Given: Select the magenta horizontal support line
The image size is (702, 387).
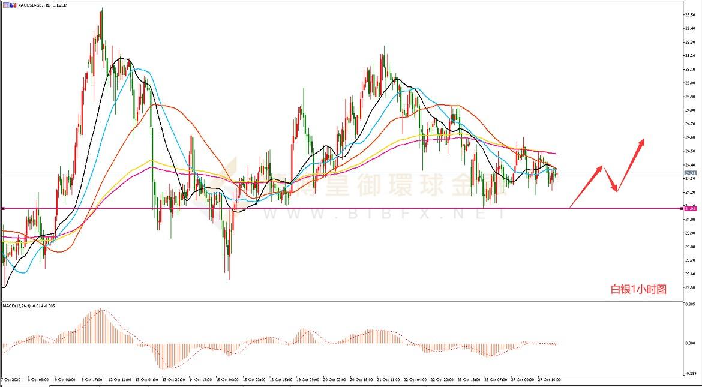Looking at the screenshot, I should click(360, 208).
